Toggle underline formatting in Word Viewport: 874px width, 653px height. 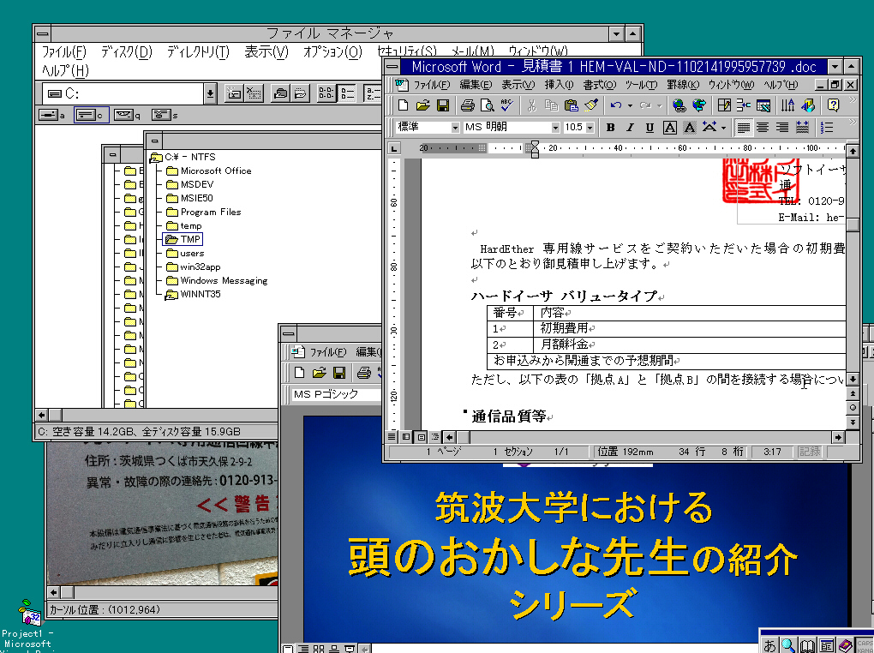647,127
